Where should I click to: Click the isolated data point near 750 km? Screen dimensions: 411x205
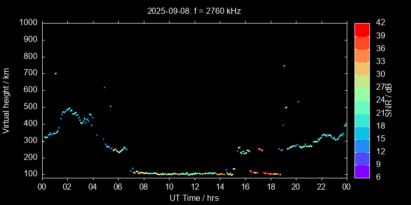click(x=284, y=66)
